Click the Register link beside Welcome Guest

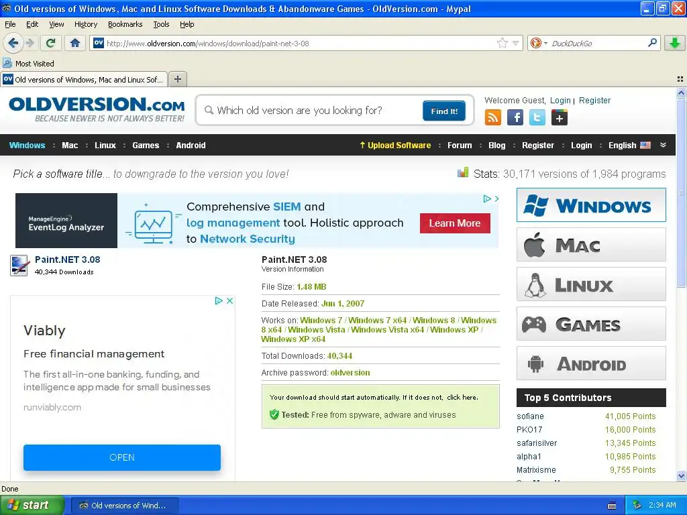[594, 101]
